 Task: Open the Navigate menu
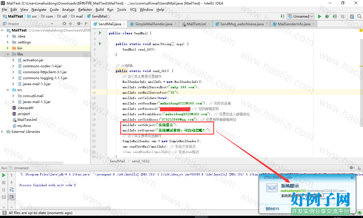39,9
